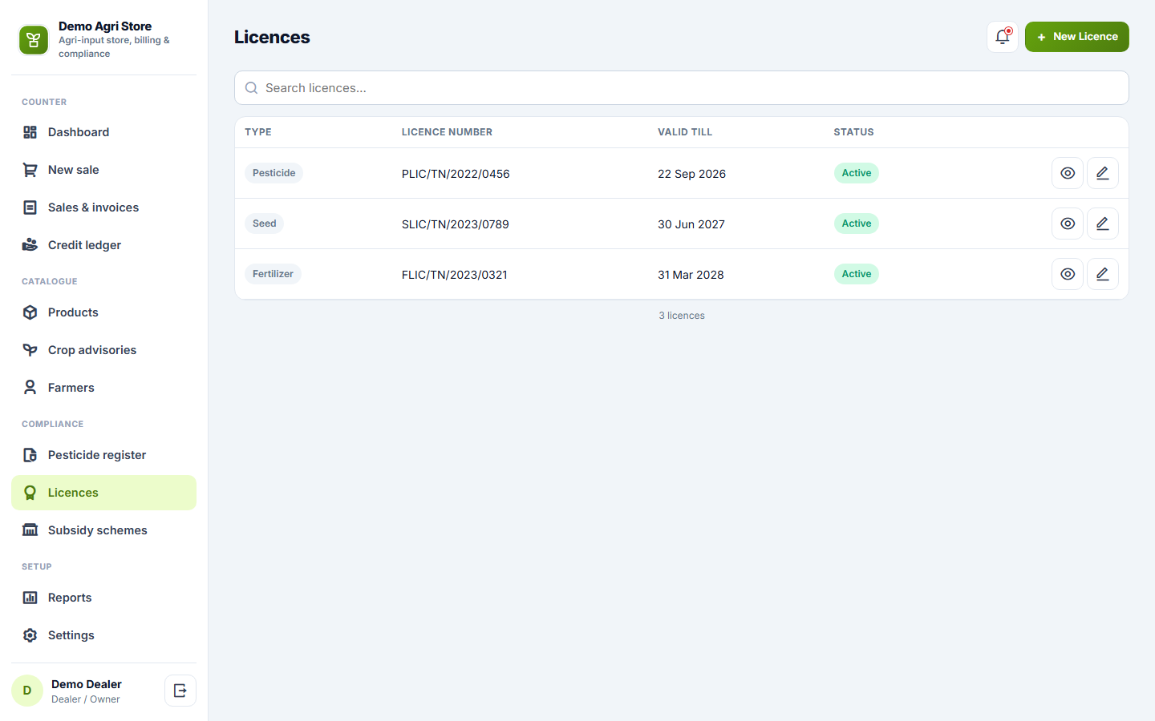Click the New Licence button
The width and height of the screenshot is (1155, 721).
point(1076,37)
